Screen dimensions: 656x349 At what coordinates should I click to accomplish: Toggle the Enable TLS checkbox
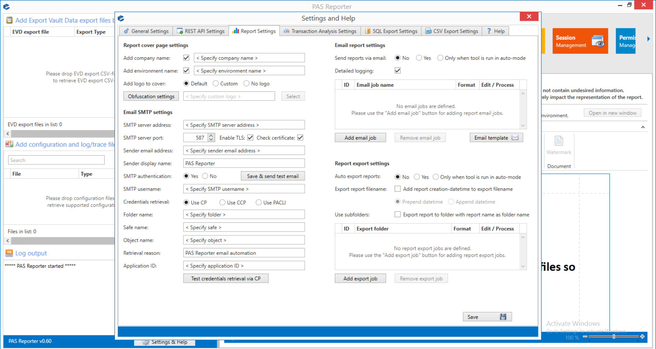pyautogui.click(x=250, y=137)
